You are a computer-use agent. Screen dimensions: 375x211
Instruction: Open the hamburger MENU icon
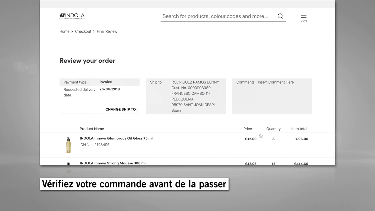[x=304, y=18]
